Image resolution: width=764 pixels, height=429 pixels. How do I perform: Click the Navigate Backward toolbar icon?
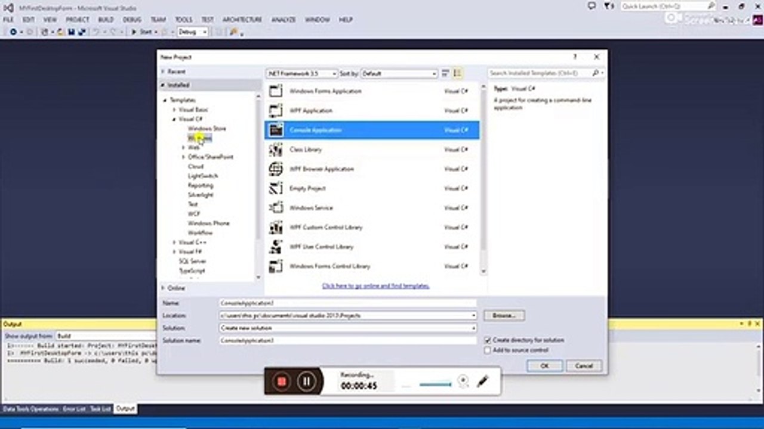13,32
